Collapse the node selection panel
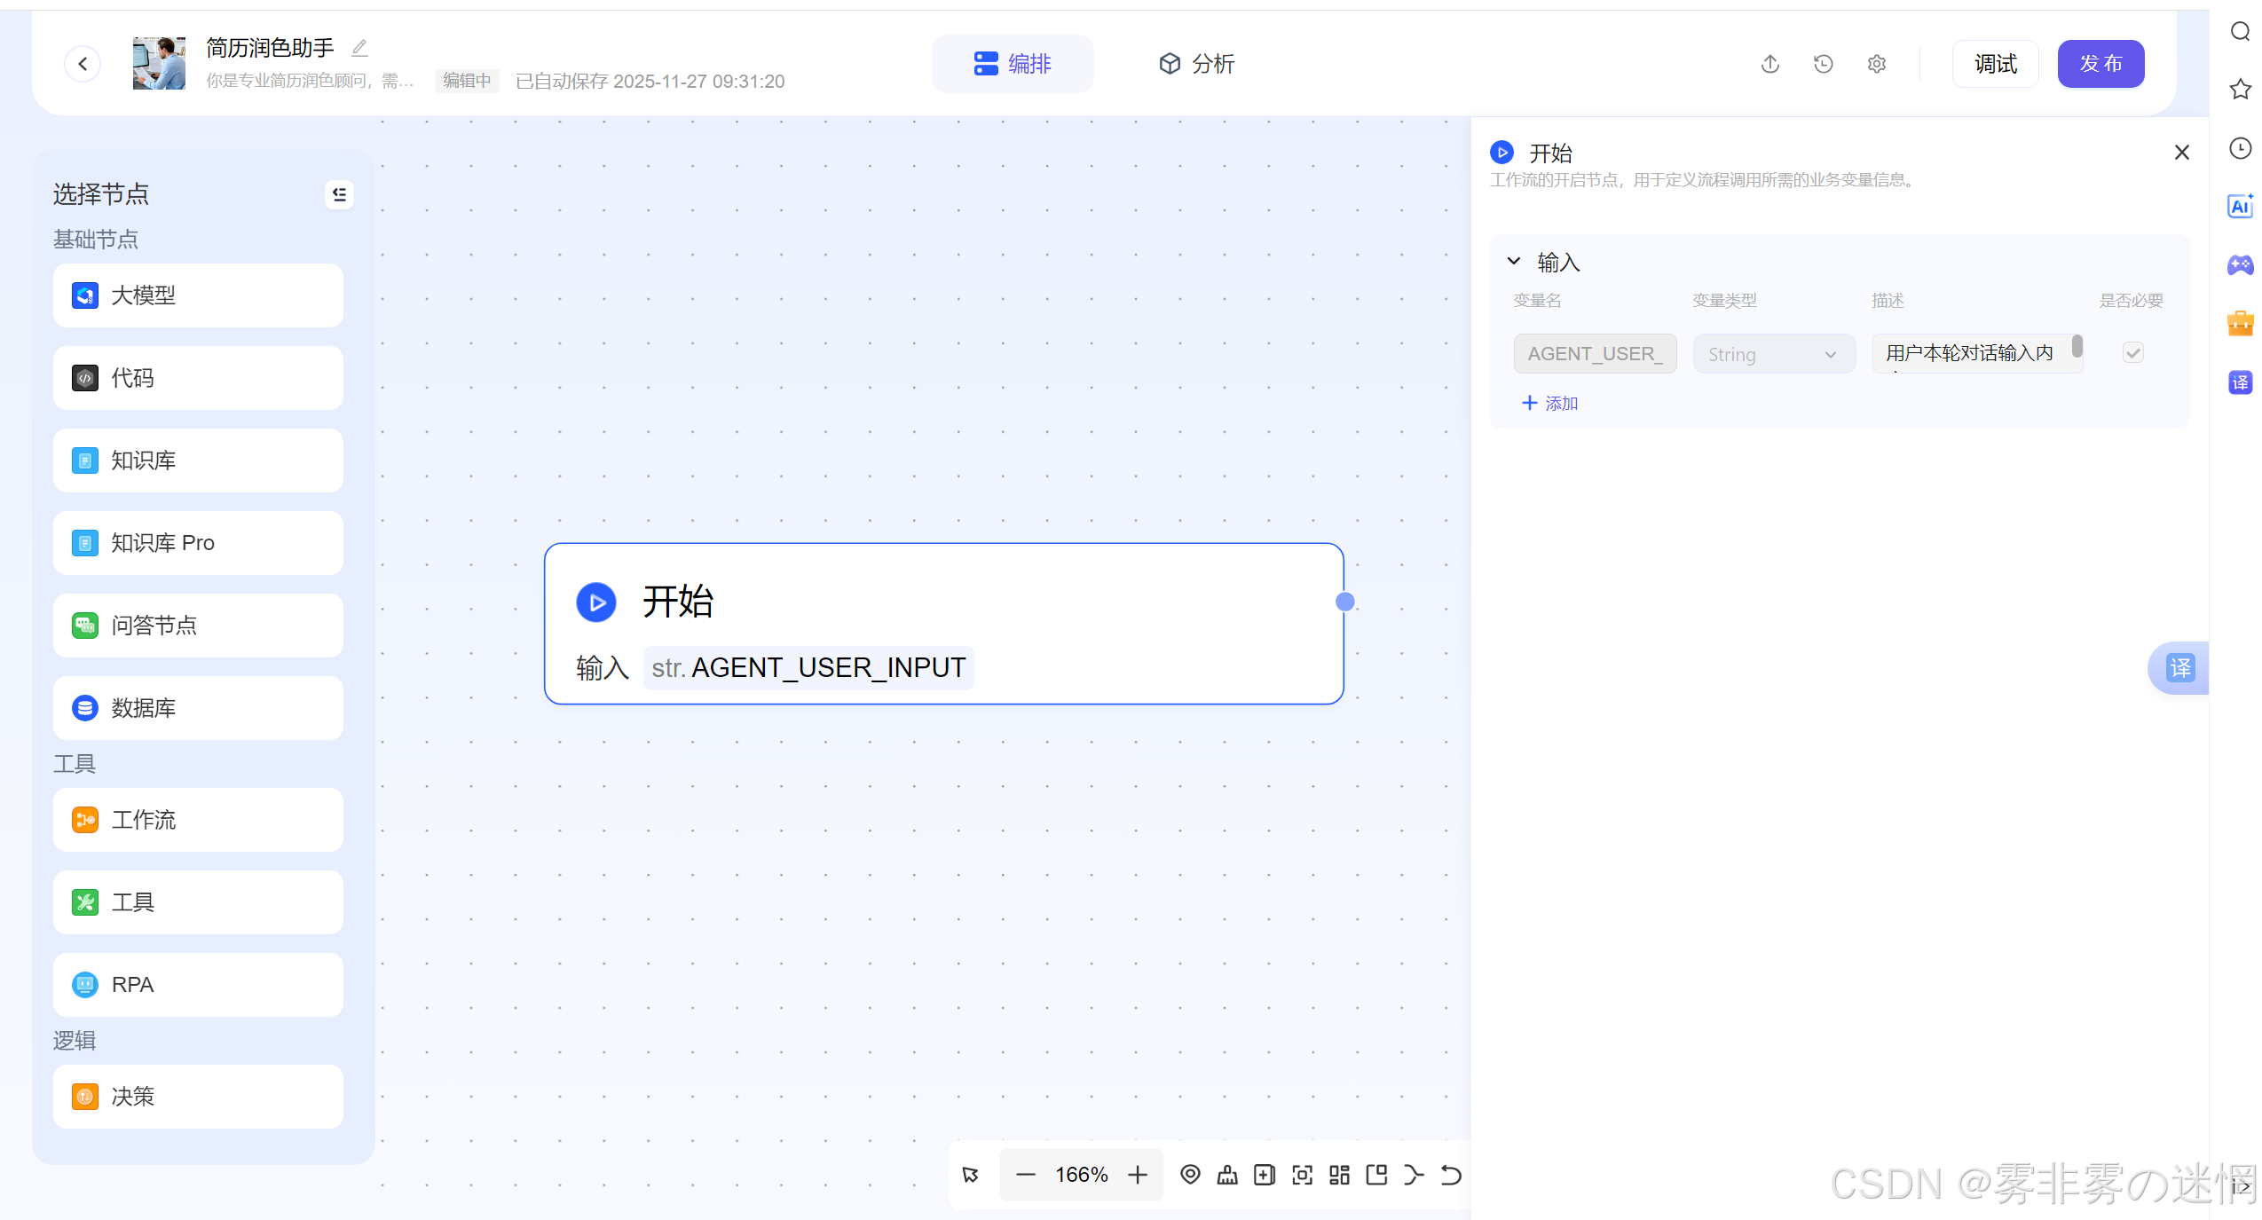Screen dimensions: 2262x1220 pos(339,194)
